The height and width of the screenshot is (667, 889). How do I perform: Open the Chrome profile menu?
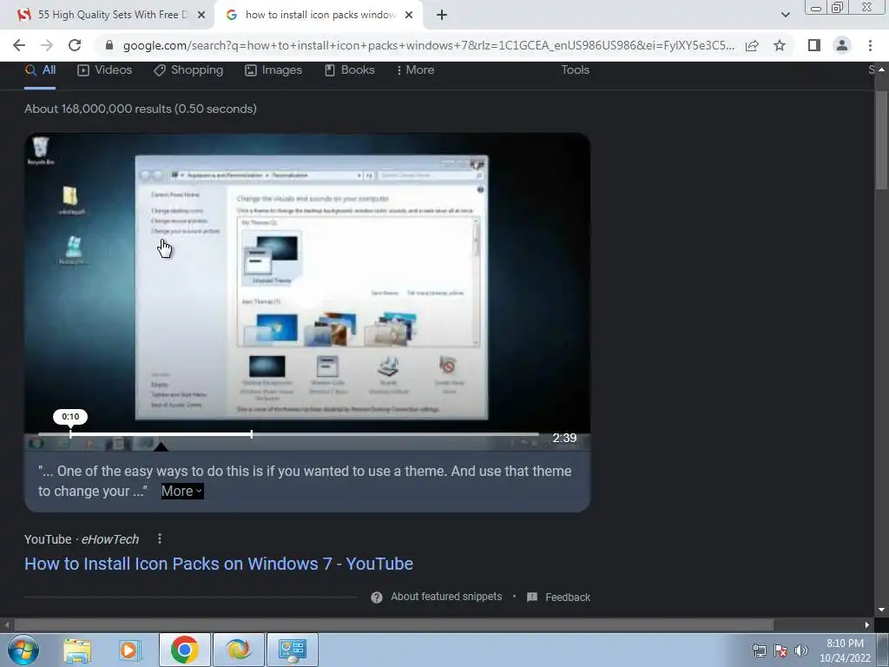[x=842, y=45]
